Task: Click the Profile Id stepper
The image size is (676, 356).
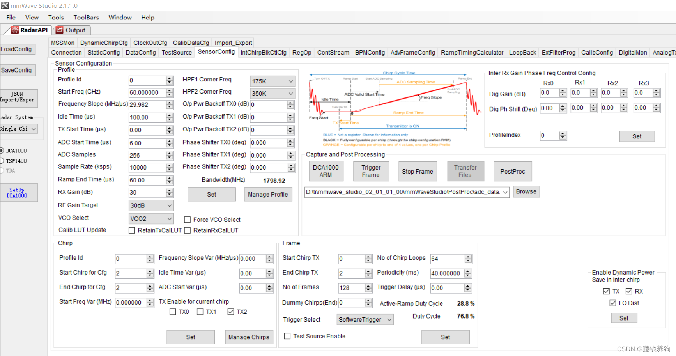Action: pyautogui.click(x=169, y=80)
